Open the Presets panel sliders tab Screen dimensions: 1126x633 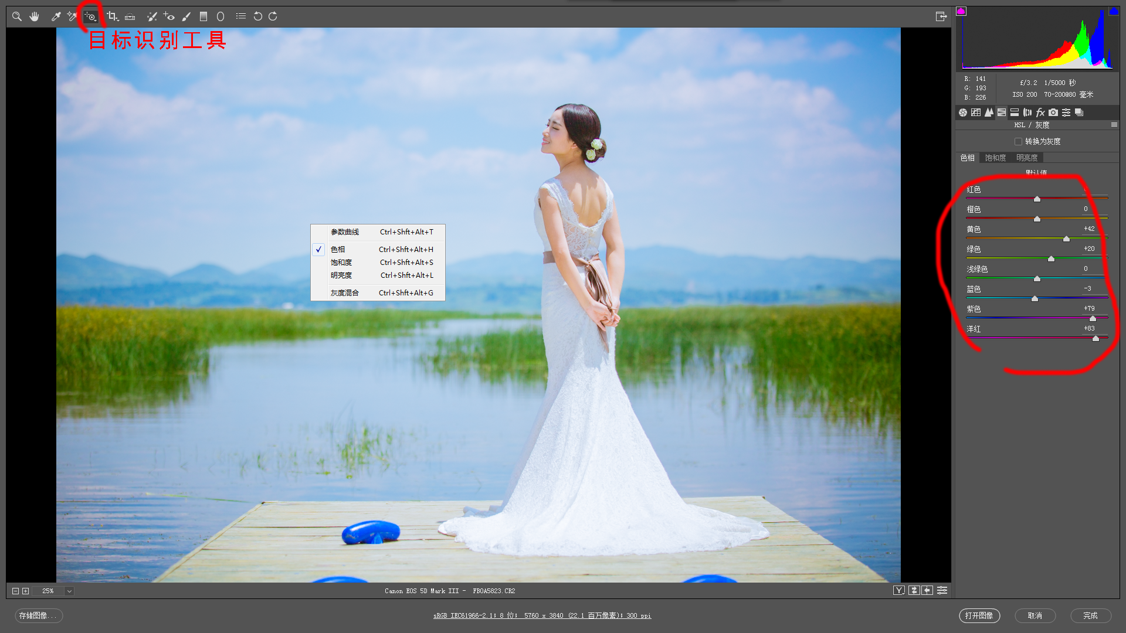[x=1066, y=113]
